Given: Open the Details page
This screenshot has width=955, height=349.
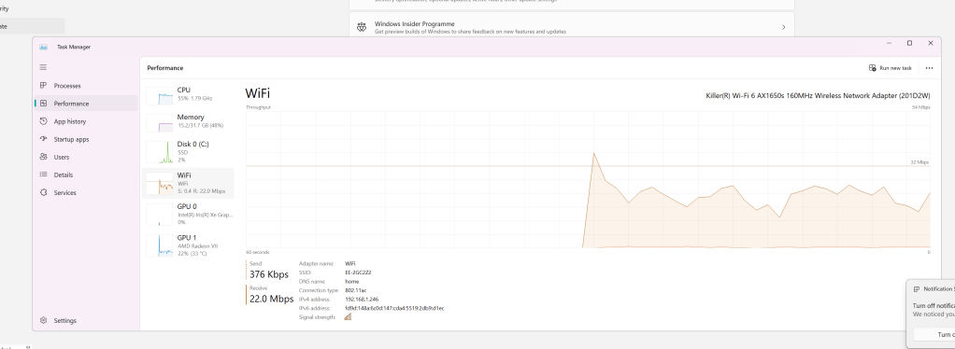Looking at the screenshot, I should click(86, 174).
